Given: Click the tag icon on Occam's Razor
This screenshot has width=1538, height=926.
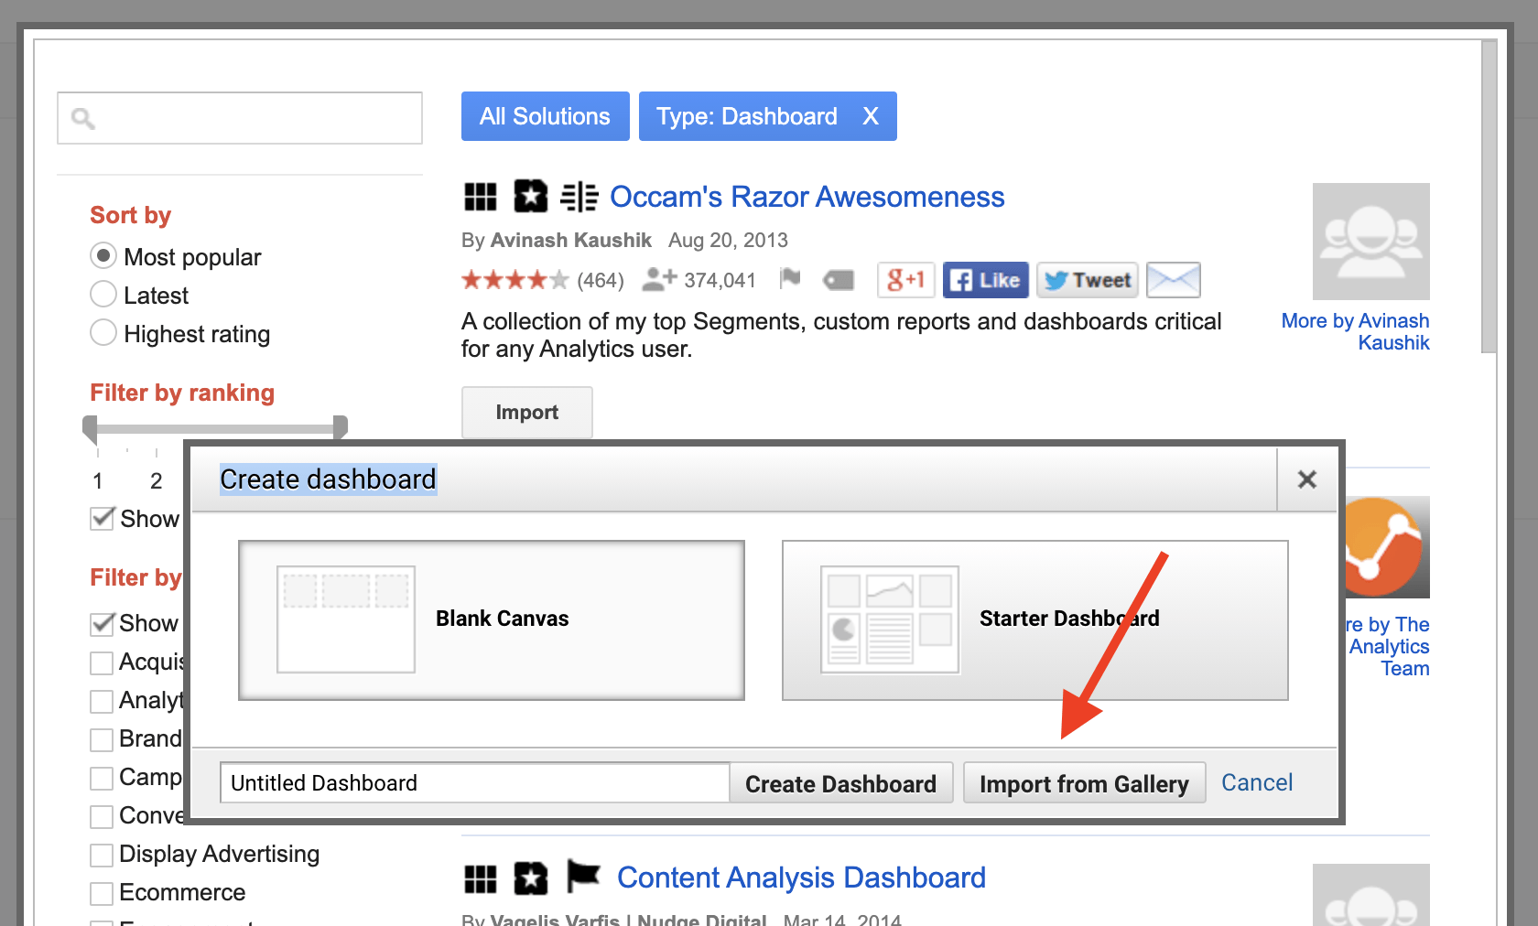Looking at the screenshot, I should pyautogui.click(x=839, y=280).
